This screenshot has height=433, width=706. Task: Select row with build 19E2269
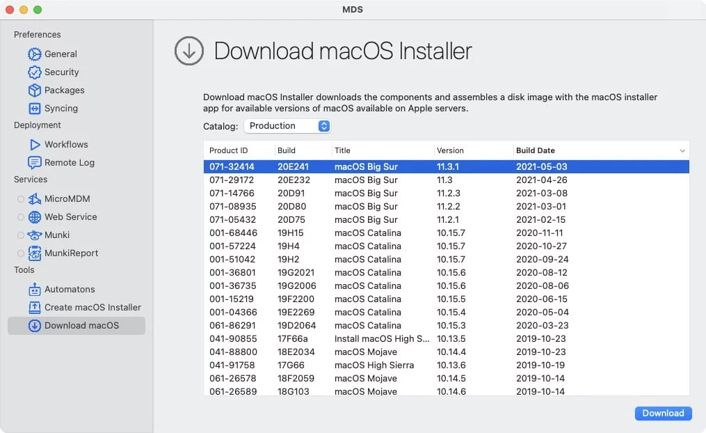tap(446, 313)
